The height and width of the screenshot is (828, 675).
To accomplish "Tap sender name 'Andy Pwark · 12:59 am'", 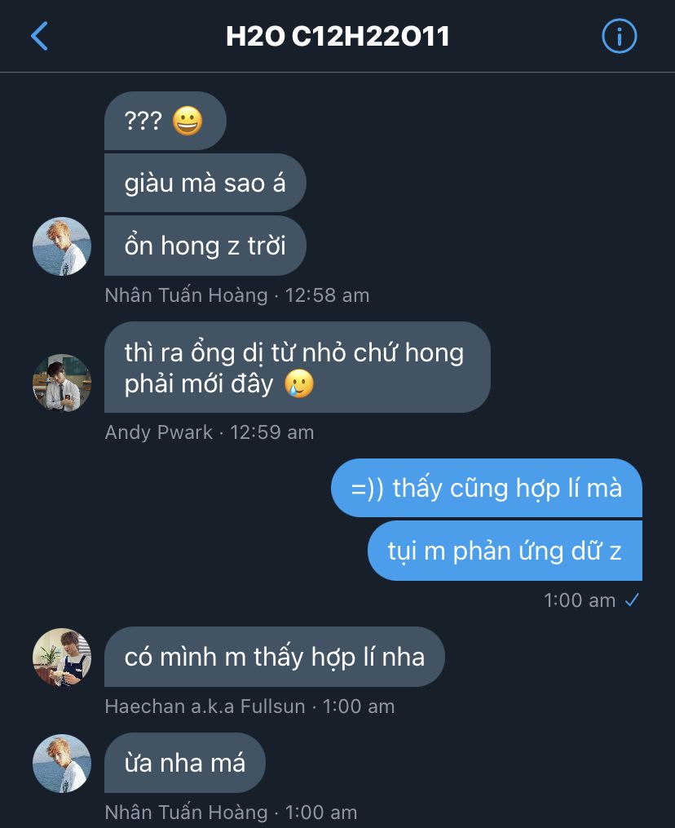I will click(210, 432).
